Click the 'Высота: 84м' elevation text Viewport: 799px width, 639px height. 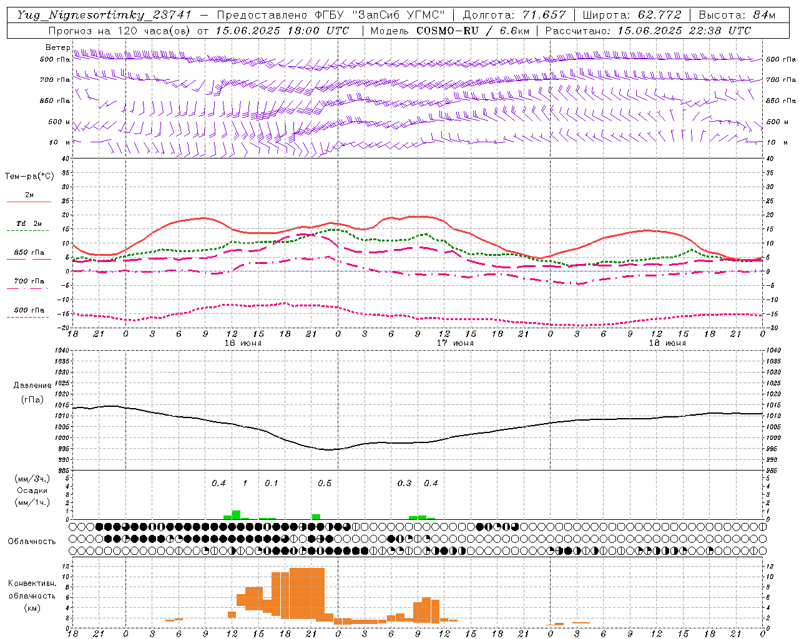tap(737, 15)
